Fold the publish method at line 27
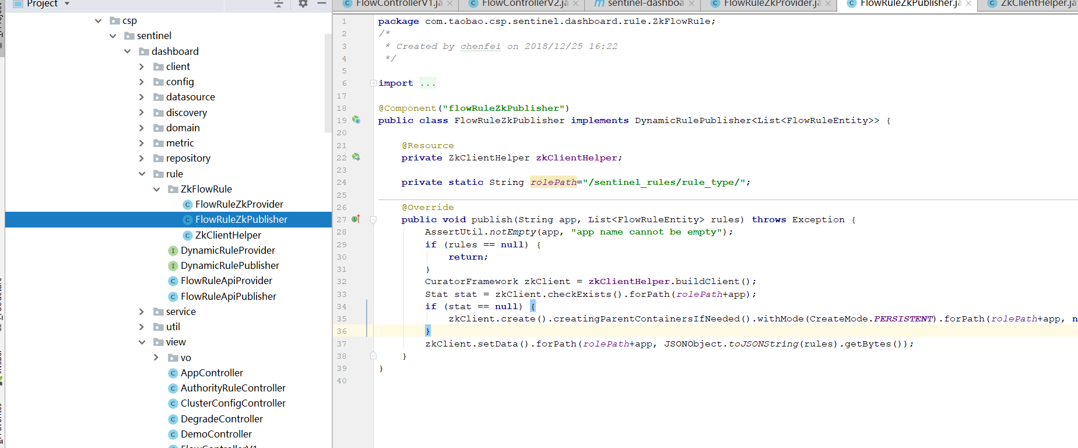 click(x=373, y=220)
